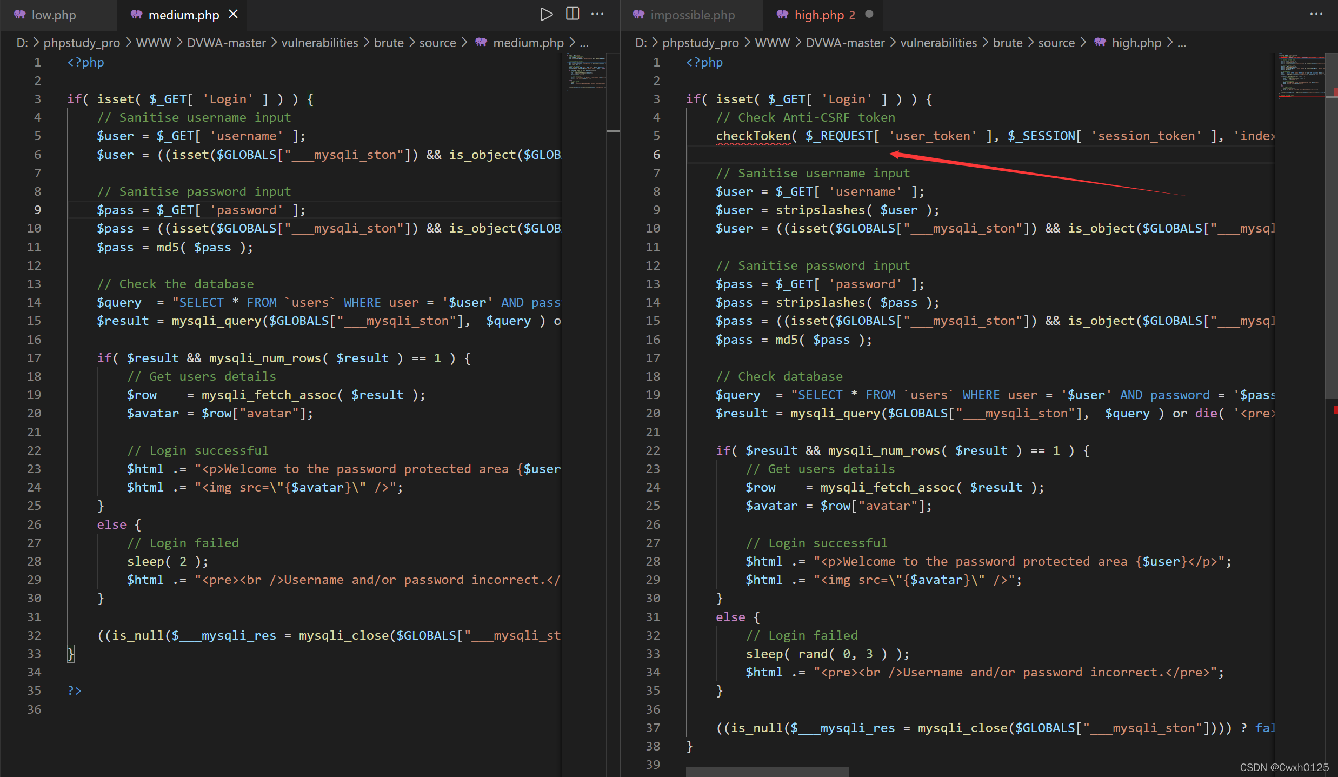Click phpstudy_pro breadcrumb in left editor
1338x777 pixels.
click(82, 43)
